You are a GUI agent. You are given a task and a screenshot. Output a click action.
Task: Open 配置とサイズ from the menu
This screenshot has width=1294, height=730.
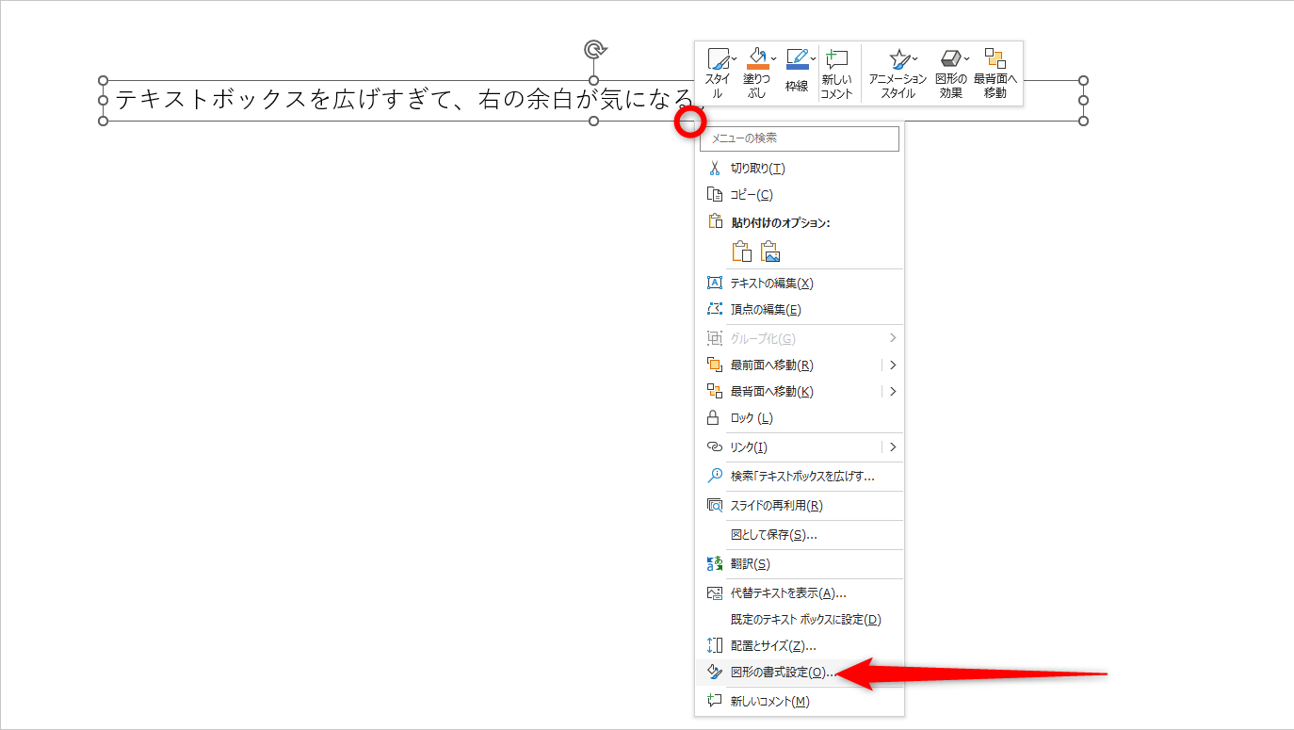pos(765,645)
